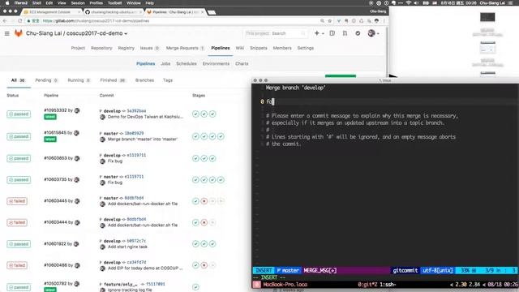Open the Apple menu
Screen dimensions: 519x292
pyautogui.click(x=7, y=3)
